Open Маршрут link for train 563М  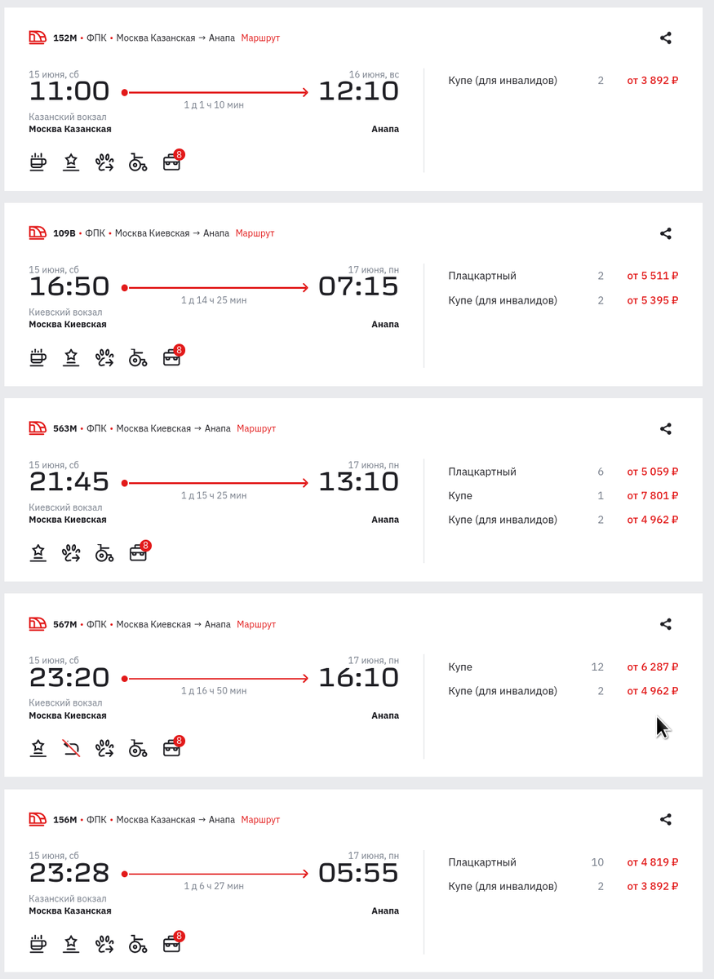[256, 429]
